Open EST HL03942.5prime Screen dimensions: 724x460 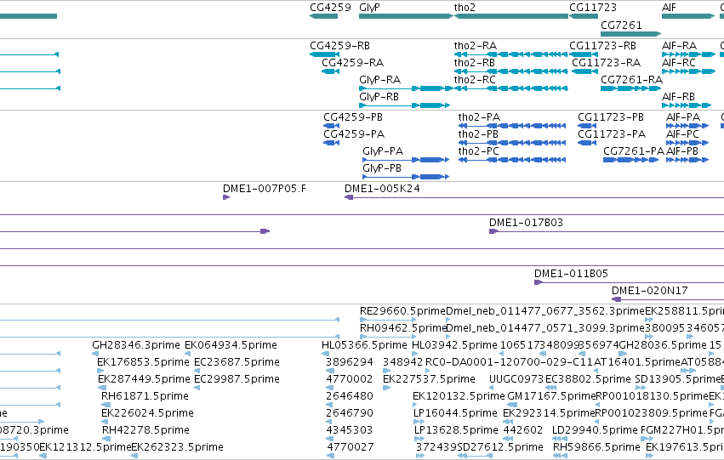tap(414, 354)
